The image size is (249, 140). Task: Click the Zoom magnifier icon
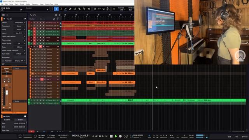[103, 9]
